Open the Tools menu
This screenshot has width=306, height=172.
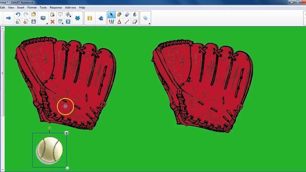pyautogui.click(x=43, y=8)
